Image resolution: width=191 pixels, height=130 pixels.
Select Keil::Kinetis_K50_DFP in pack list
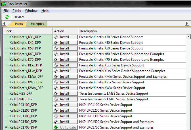(x=25, y=48)
